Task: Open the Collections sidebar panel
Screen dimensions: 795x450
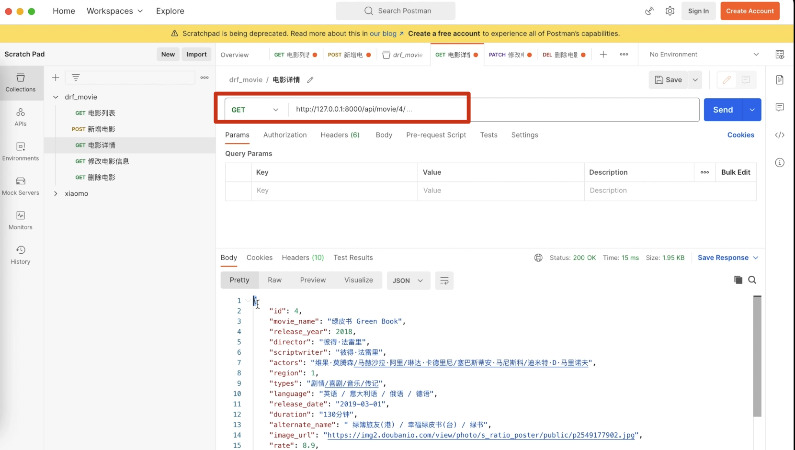Action: pos(21,83)
